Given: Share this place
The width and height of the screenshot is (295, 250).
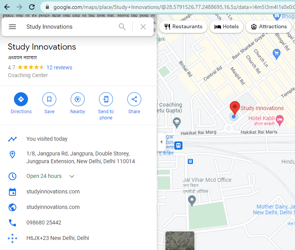Looking at the screenshot, I should click(134, 103).
